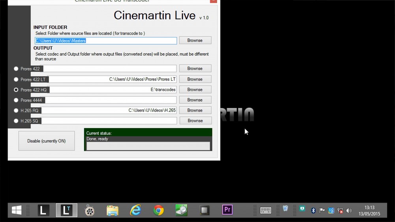
Task: Open the volume speaker icon
Action: pyautogui.click(x=349, y=211)
